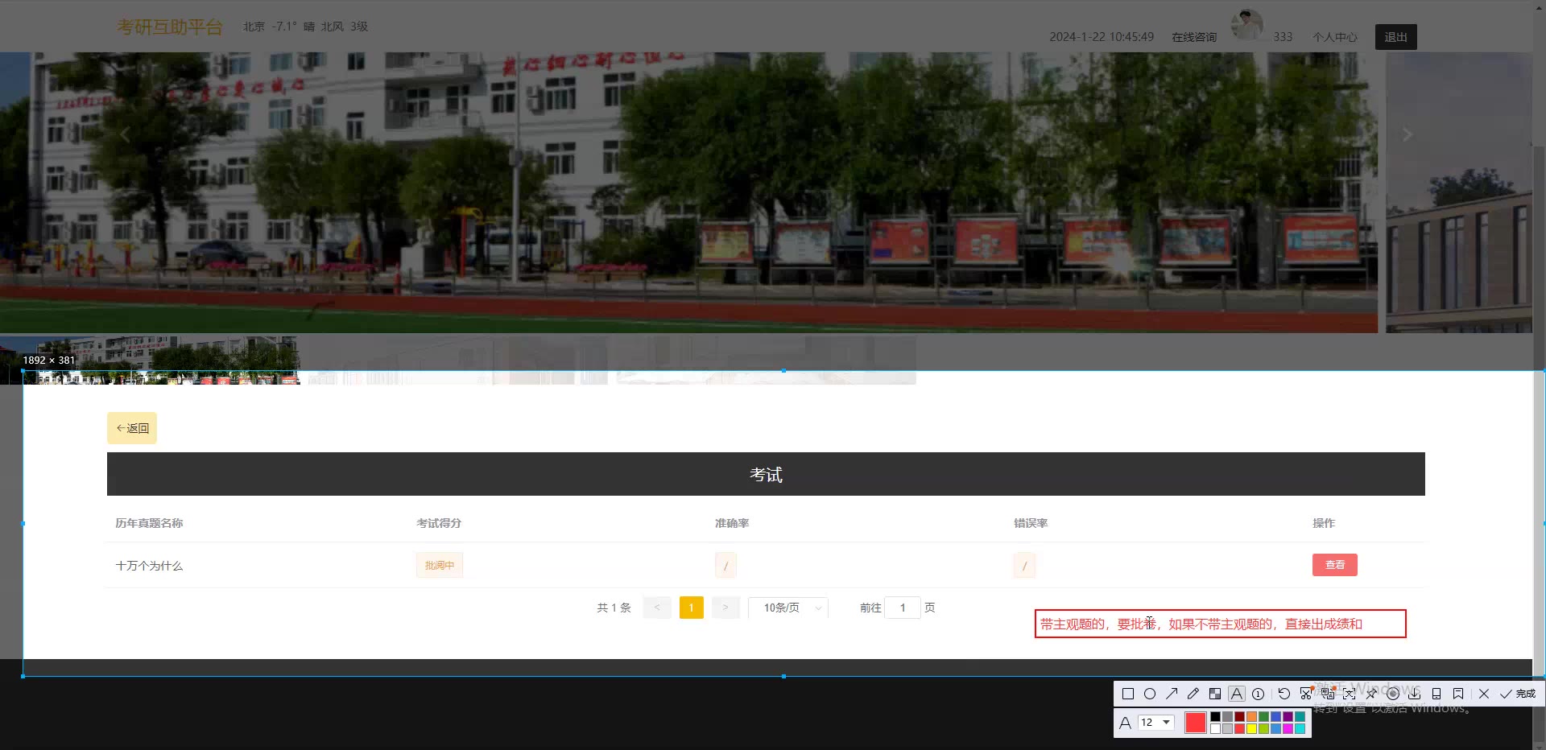Pick the dark red color swatch
Screen dimensions: 1546x750
(1239, 716)
